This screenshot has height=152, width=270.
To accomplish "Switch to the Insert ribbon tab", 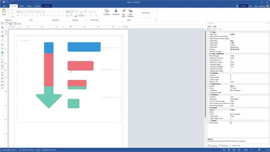I will click(22, 6).
